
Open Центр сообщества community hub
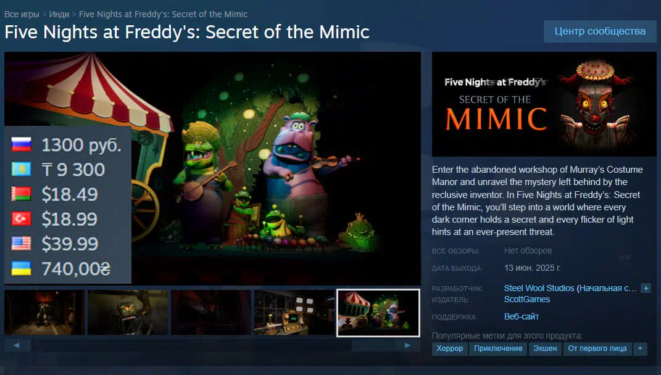[x=600, y=31]
